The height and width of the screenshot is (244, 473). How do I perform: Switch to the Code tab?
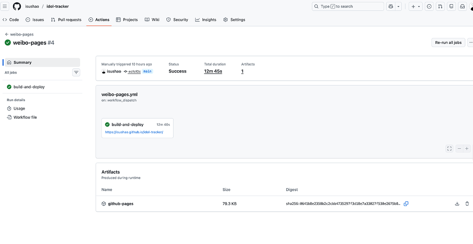[x=11, y=19]
